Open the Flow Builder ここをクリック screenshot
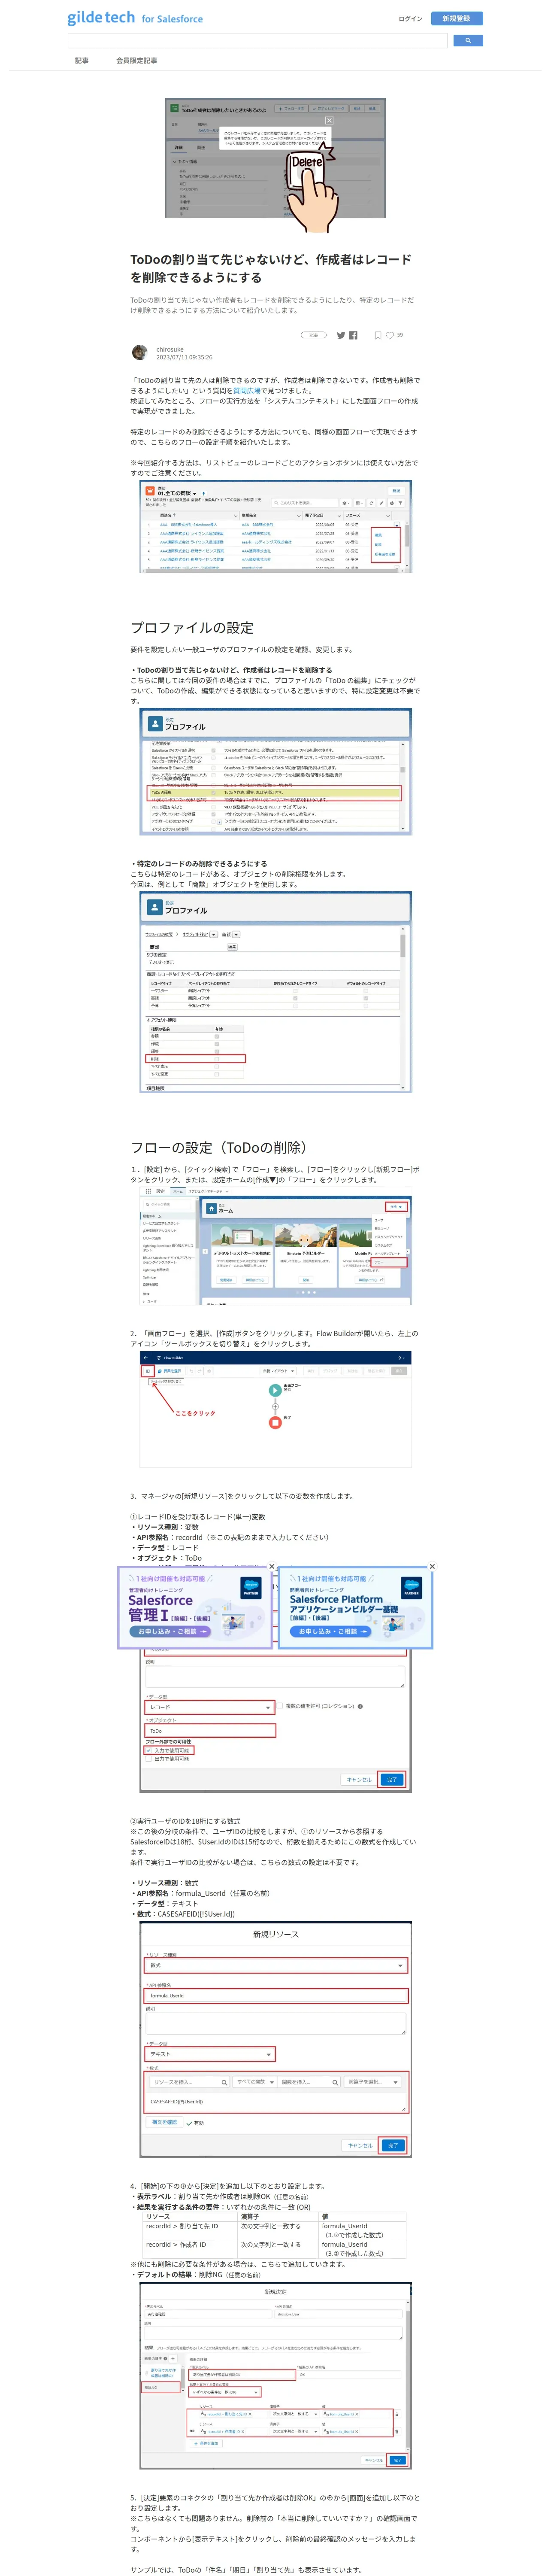Viewport: 551px width, 2576px height. coord(275,1410)
